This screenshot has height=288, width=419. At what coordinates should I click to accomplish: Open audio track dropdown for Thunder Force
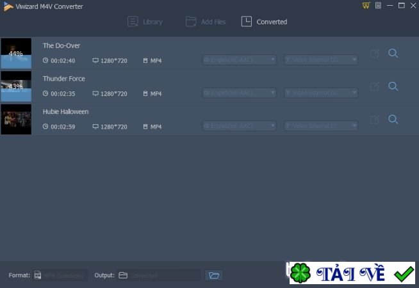click(240, 93)
